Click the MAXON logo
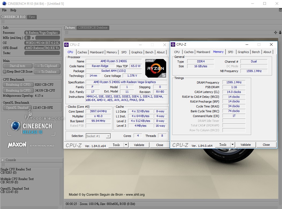This screenshot has width=282, height=209. (17, 144)
